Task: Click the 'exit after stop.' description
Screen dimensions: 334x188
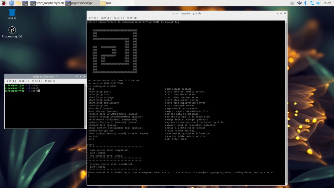Action: pos(176,139)
